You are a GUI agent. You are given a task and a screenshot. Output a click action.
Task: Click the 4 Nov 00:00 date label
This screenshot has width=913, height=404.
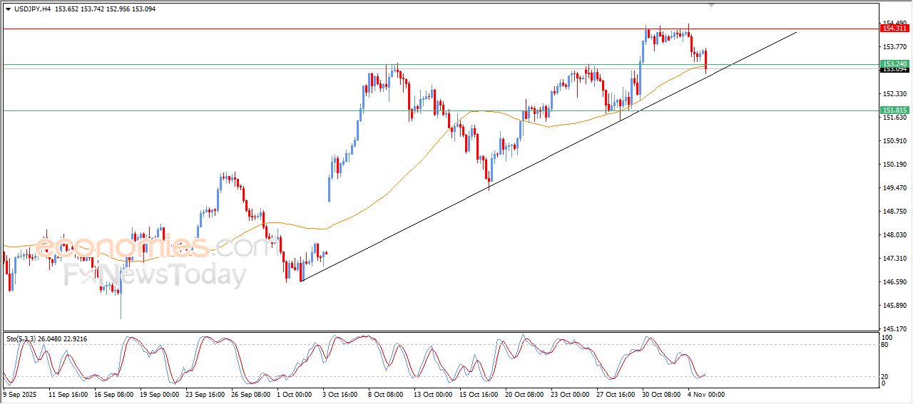(706, 393)
